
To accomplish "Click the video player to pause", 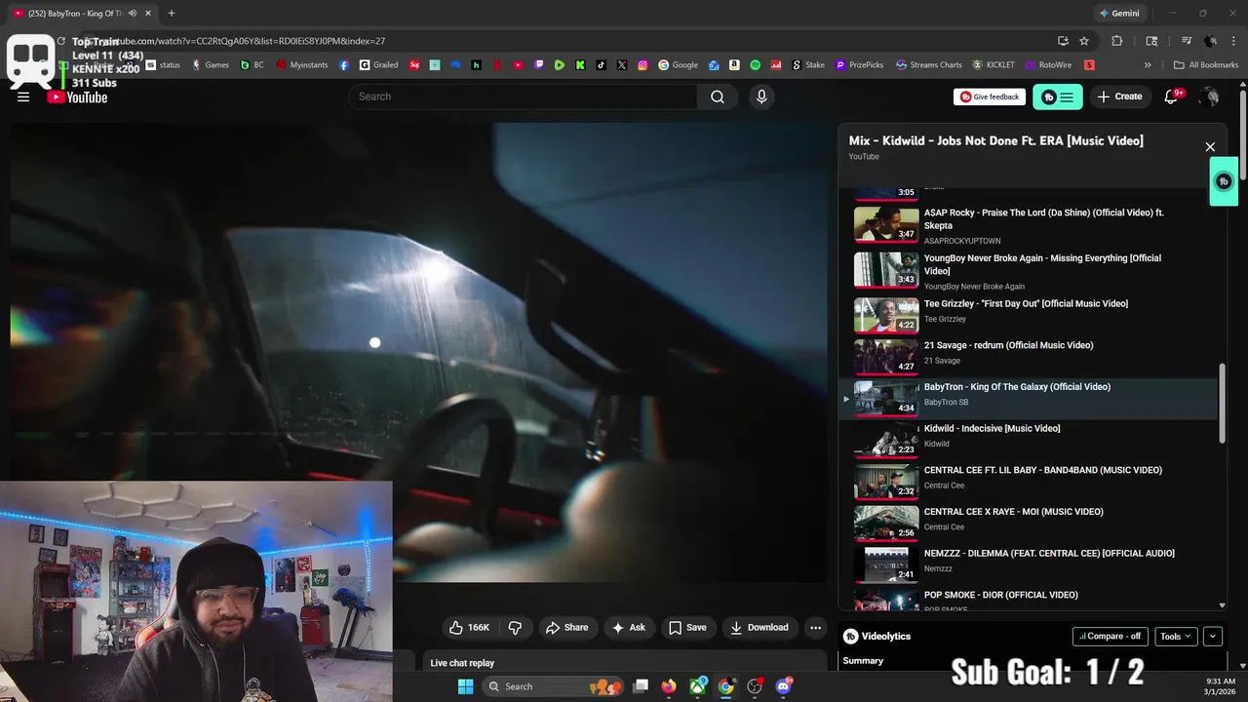I will 418,351.
